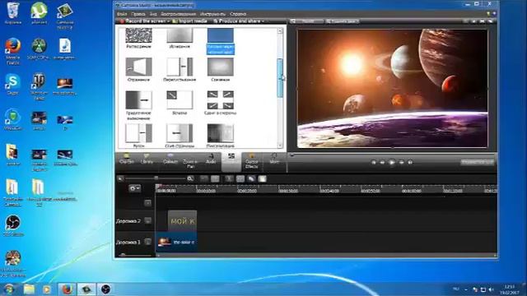Toggle the lock on Дорожка 2

coord(147,220)
